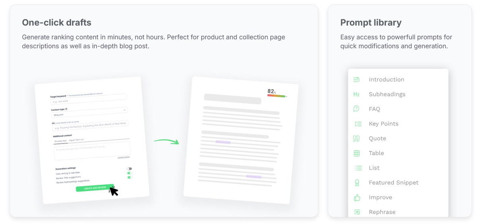Switch to the Import from url tab

tap(76, 140)
